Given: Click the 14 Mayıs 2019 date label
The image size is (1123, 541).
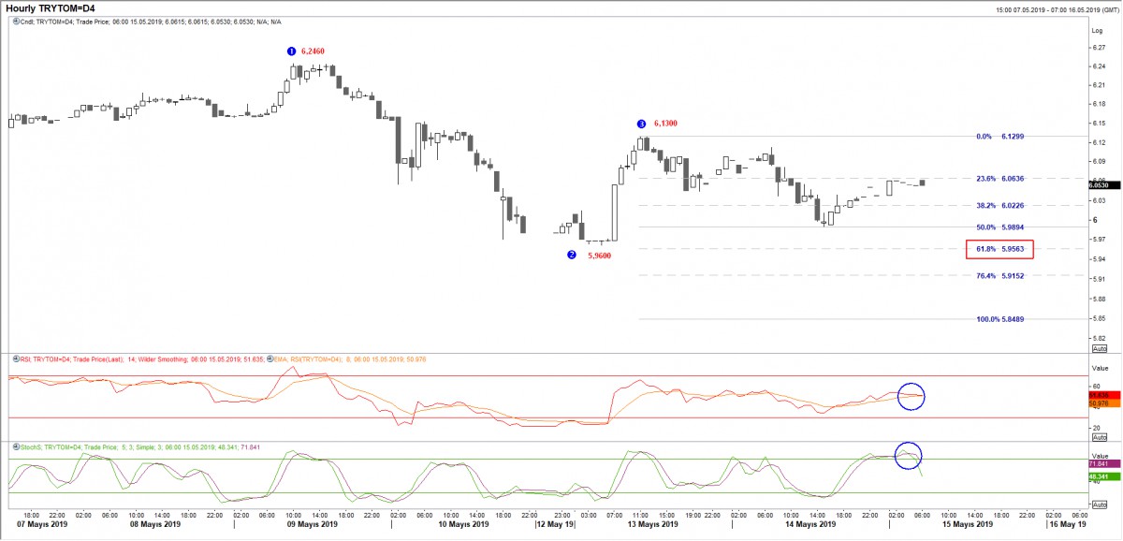Looking at the screenshot, I should [x=809, y=525].
